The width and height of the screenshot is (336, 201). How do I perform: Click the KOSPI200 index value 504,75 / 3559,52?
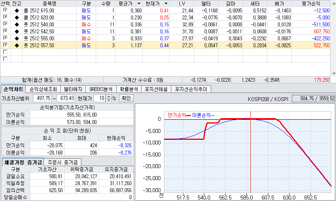tap(314, 98)
